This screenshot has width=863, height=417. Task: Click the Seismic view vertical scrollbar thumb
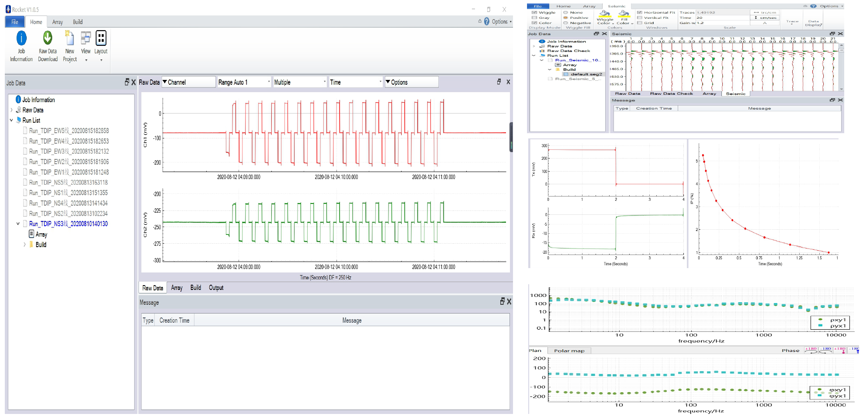tap(842, 50)
